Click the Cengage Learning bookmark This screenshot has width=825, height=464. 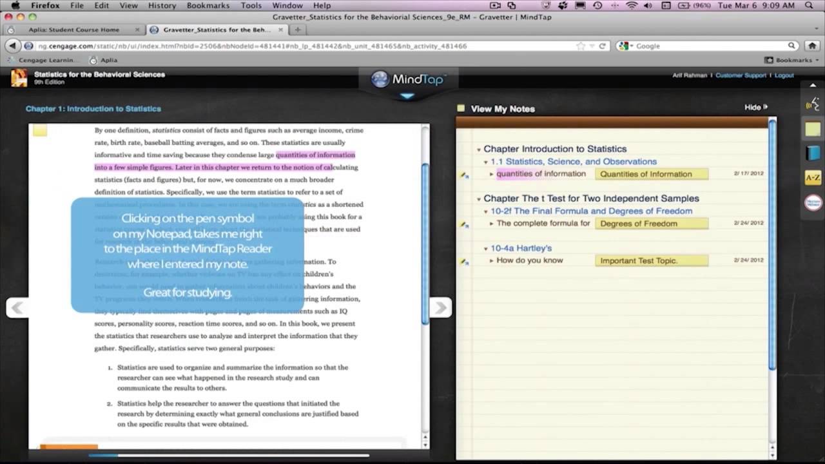pyautogui.click(x=44, y=60)
